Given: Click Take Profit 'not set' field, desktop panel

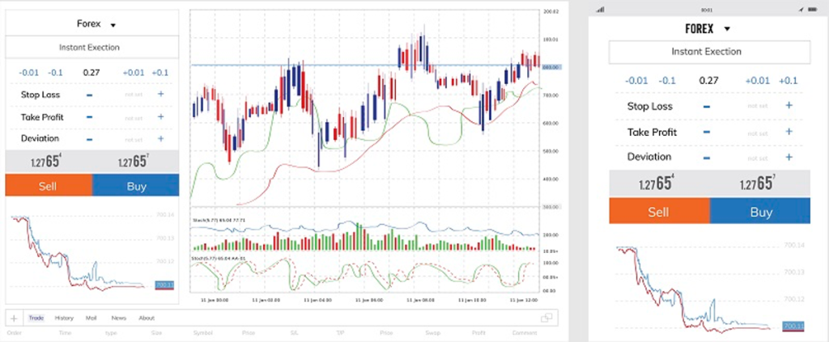Looking at the screenshot, I should pos(134,118).
